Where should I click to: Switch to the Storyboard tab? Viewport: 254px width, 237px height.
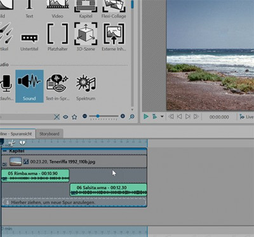click(50, 134)
